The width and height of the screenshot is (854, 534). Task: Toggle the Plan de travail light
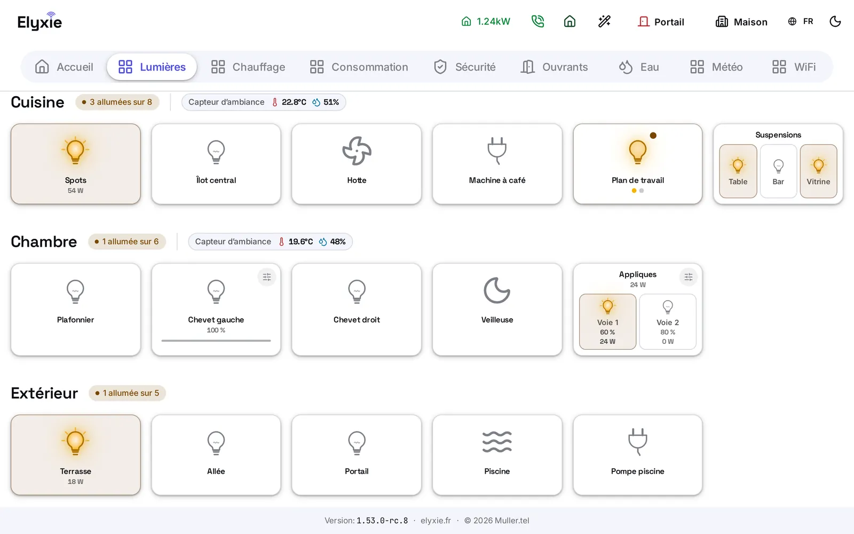coord(638,164)
